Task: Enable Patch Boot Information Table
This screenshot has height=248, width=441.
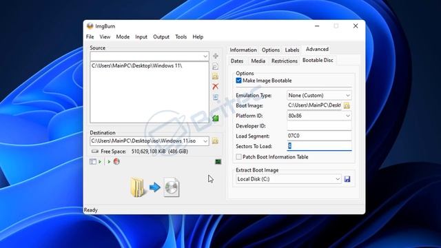Action: (239, 157)
